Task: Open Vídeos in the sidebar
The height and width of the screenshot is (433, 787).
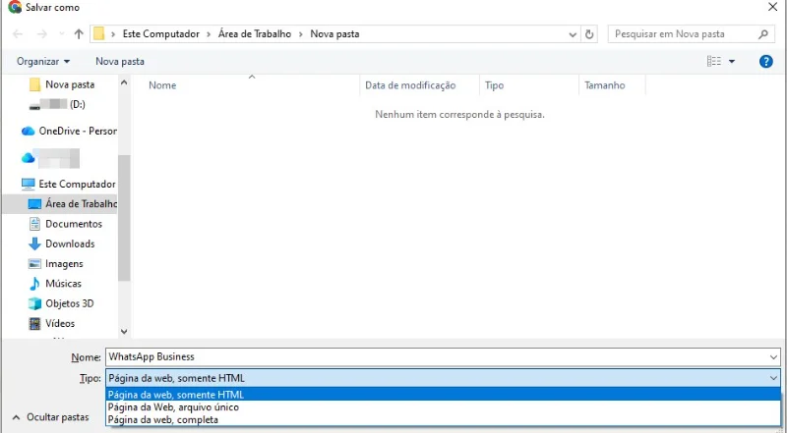Action: coord(52,324)
